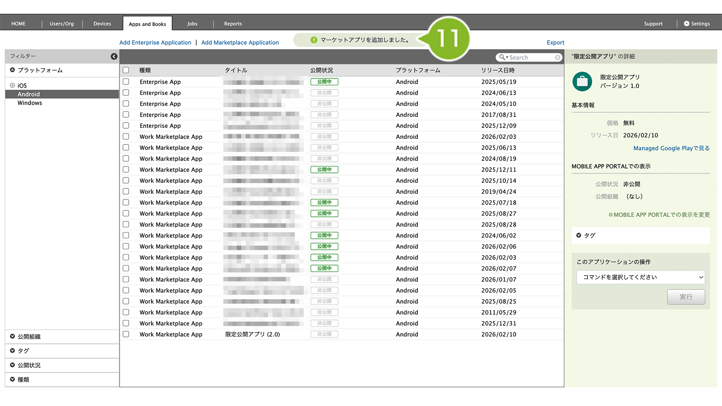Open the コマンドを選択してください dropdown

640,277
